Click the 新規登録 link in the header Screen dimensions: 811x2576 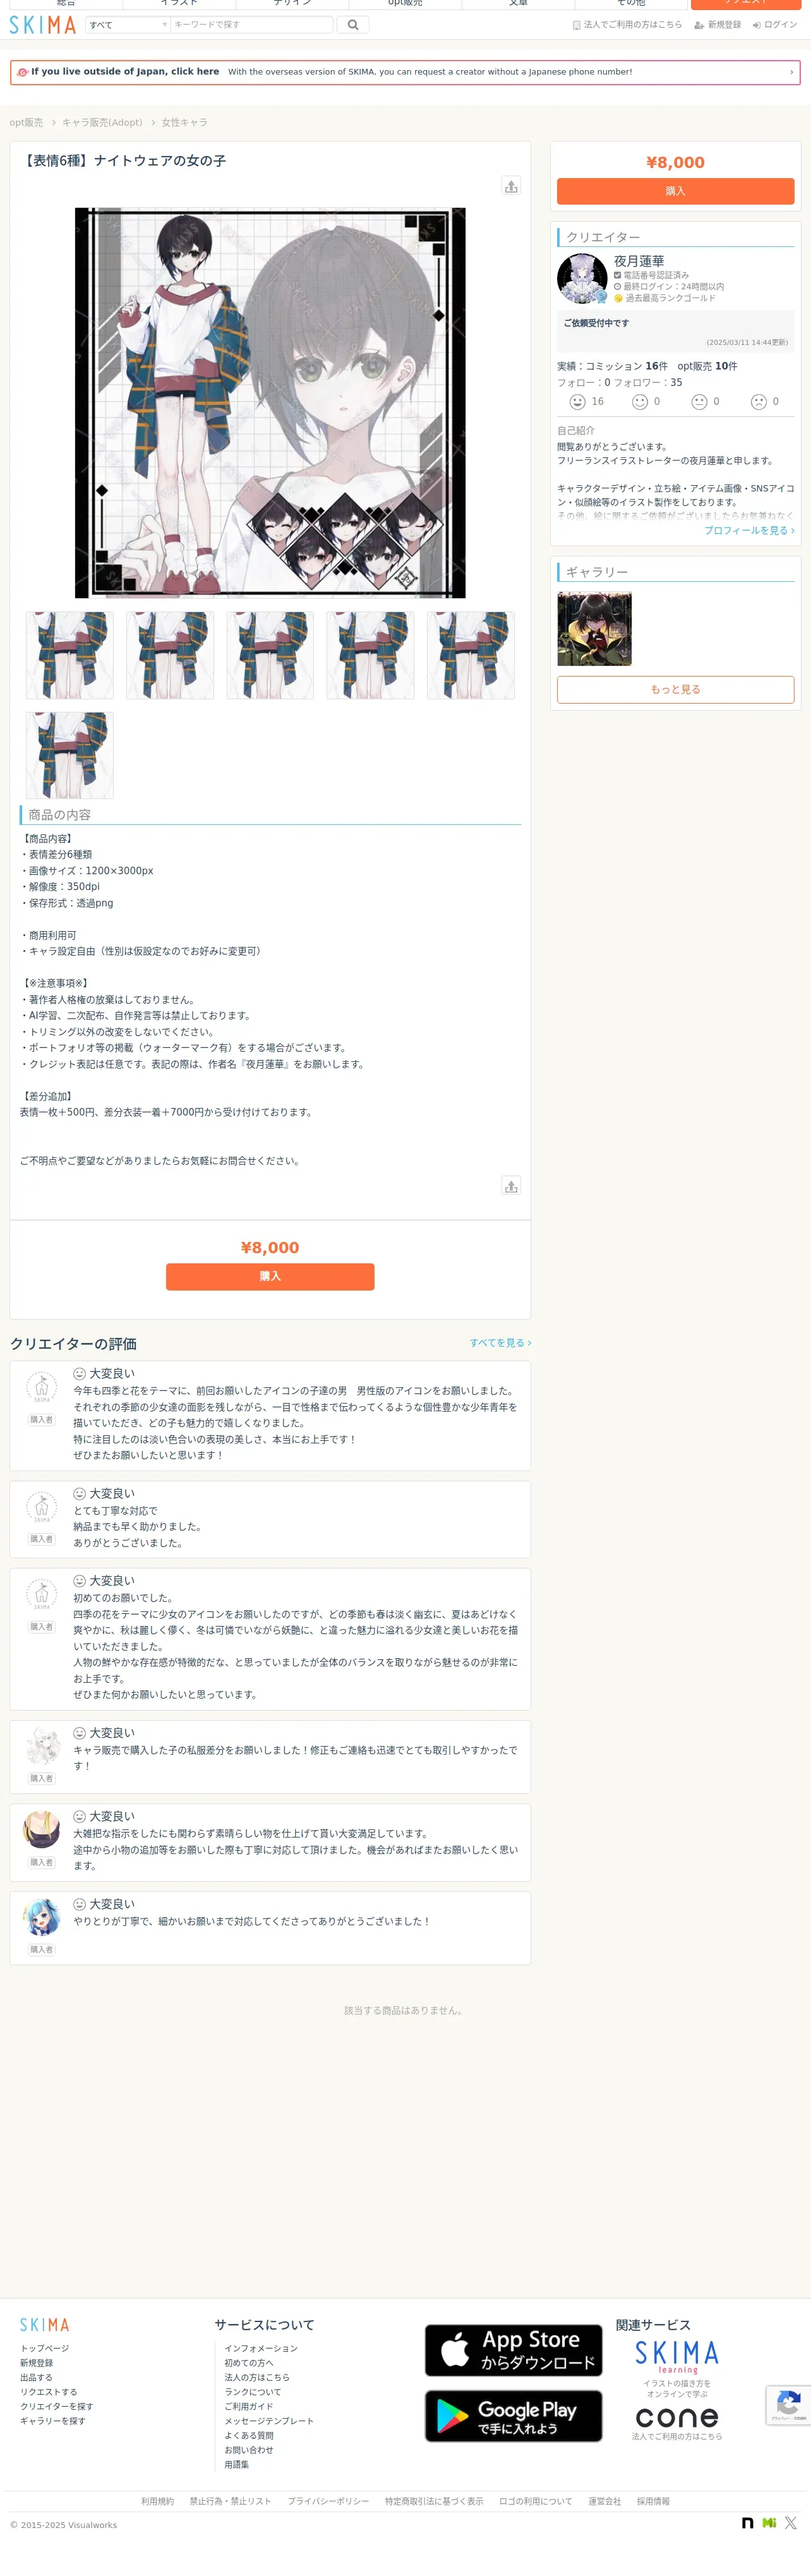718,25
